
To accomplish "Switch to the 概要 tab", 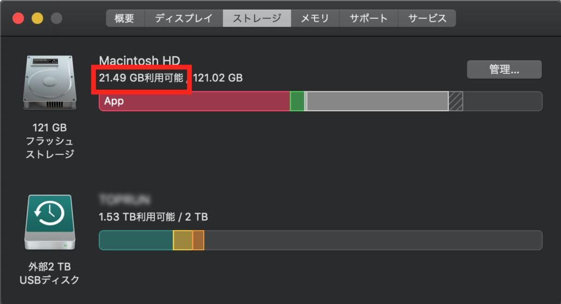I will tap(124, 18).
